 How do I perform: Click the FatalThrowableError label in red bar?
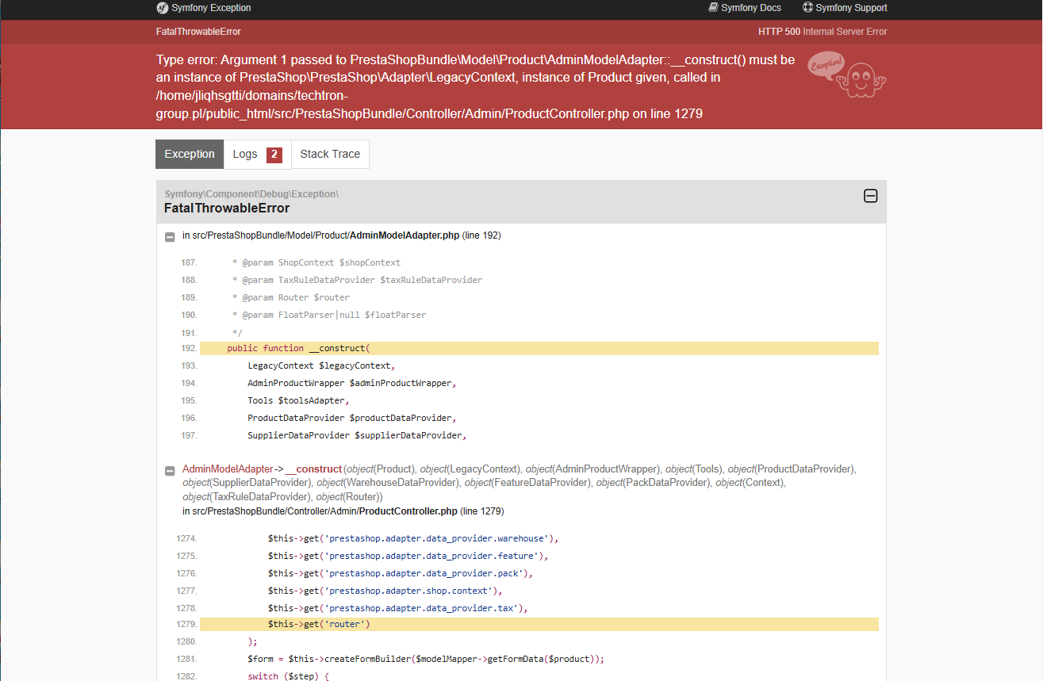[198, 32]
